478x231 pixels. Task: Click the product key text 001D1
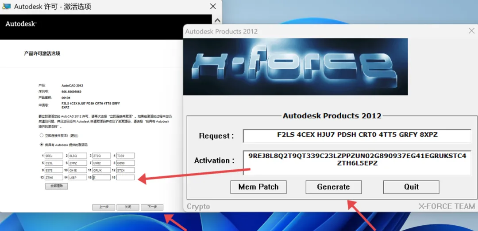(x=66, y=97)
